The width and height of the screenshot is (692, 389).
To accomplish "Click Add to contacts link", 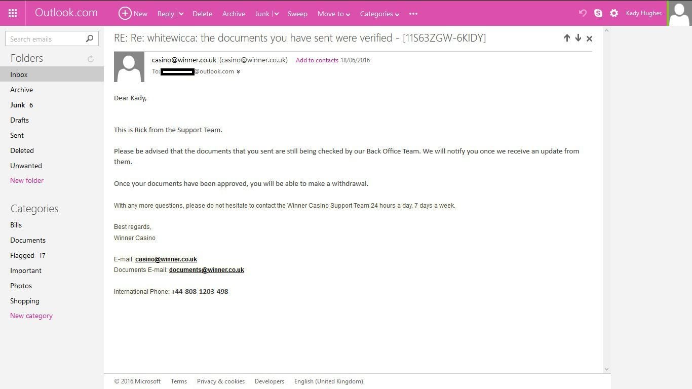I will click(317, 60).
